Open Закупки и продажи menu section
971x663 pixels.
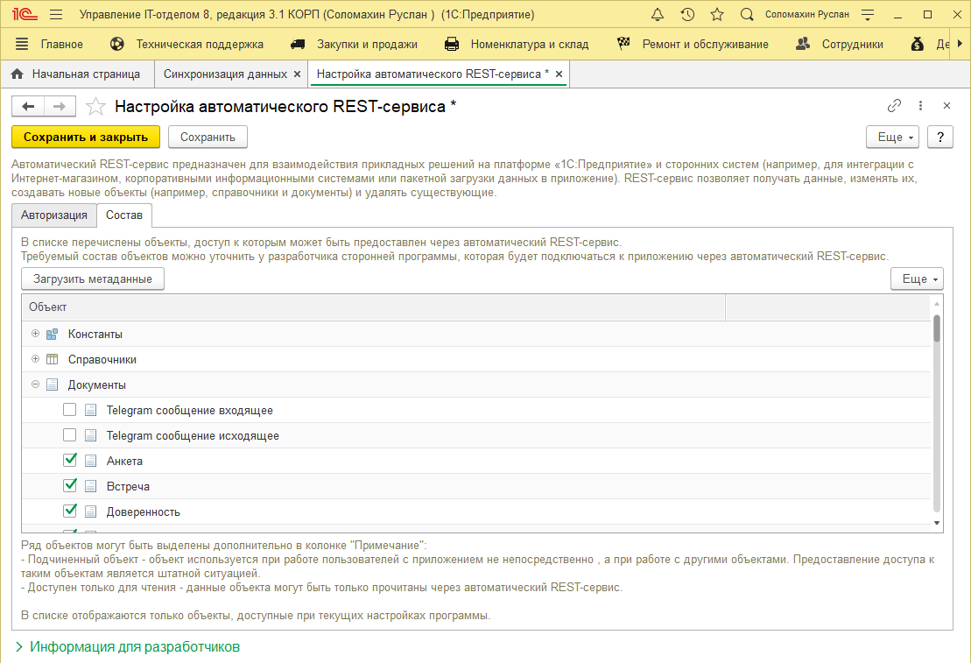tap(355, 44)
